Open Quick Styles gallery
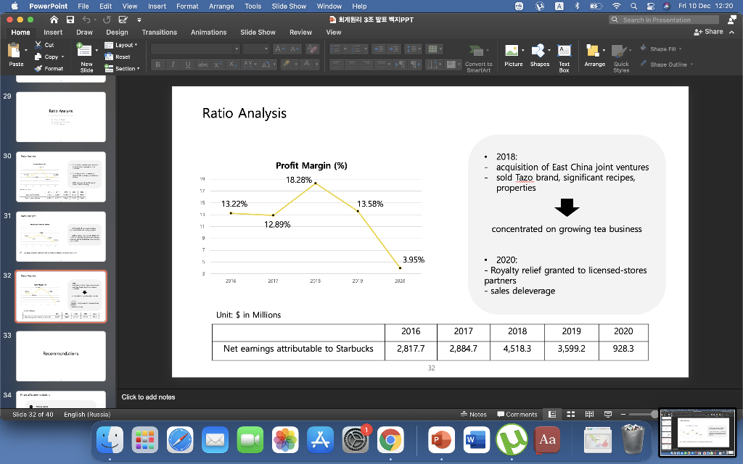Image resolution: width=743 pixels, height=464 pixels. 621,58
